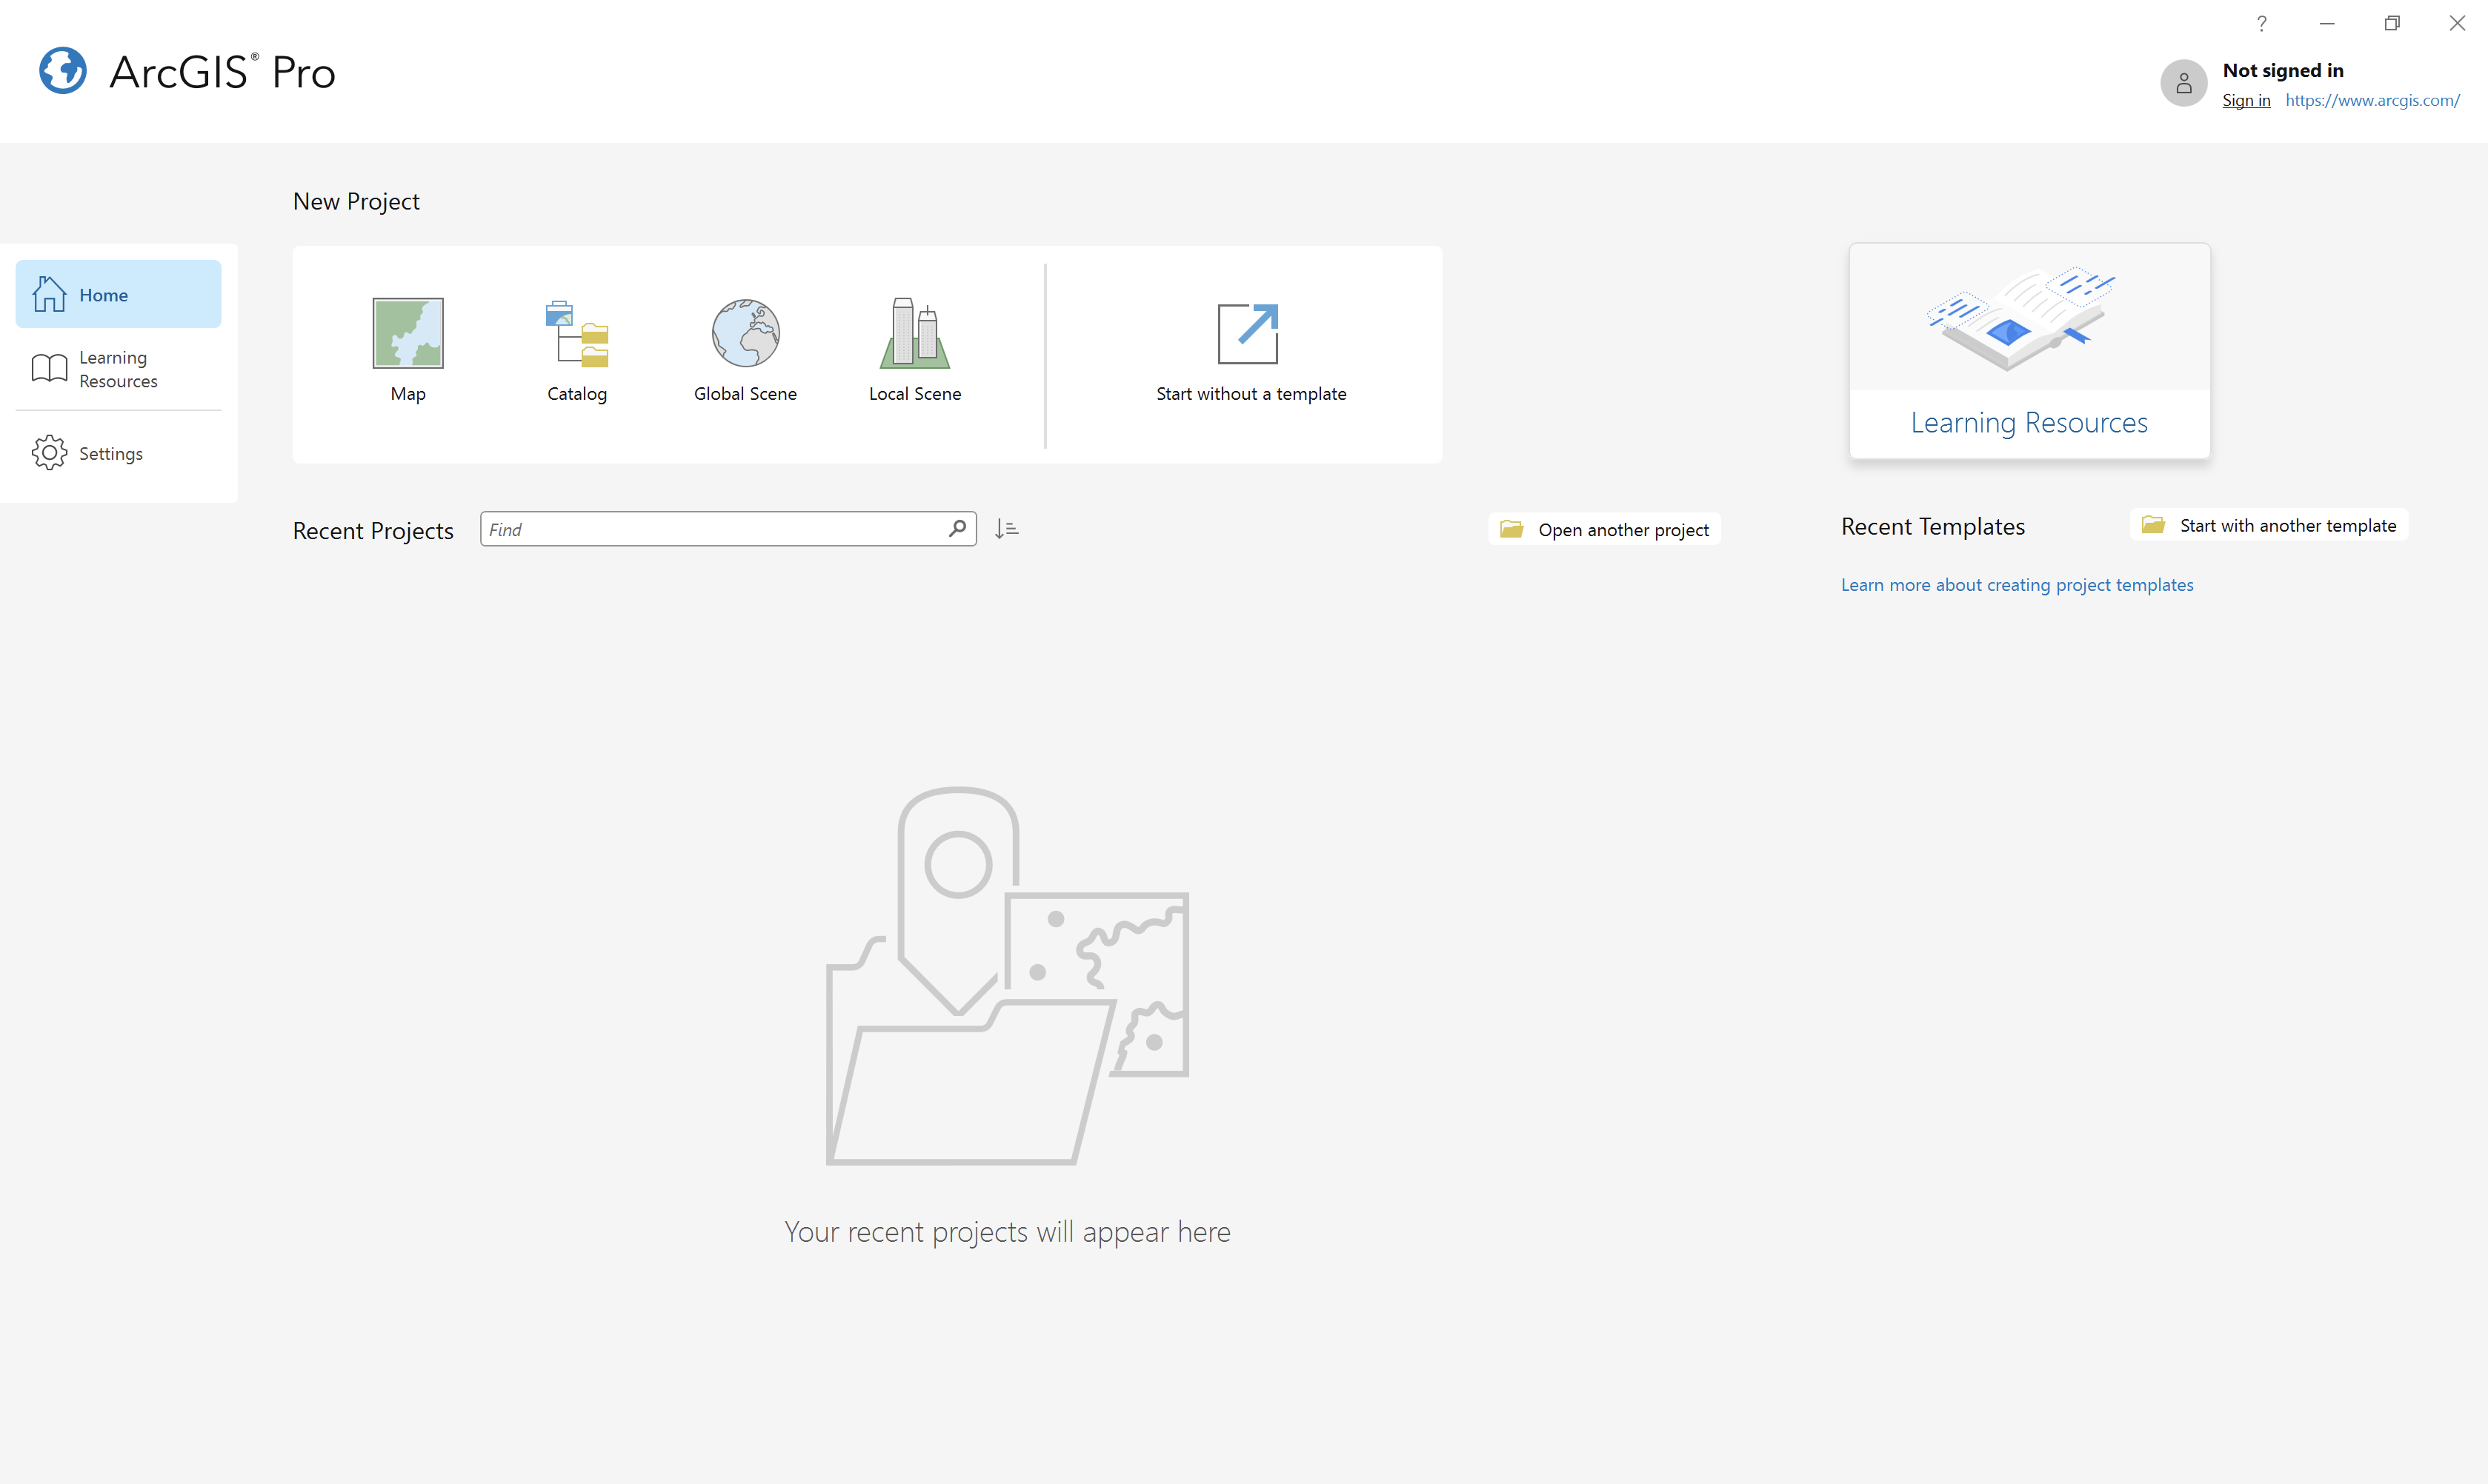
Task: Start with another template
Action: (x=2269, y=525)
